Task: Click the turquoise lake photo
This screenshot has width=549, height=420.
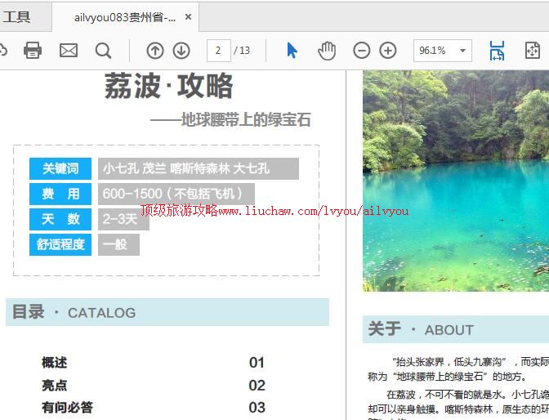Action: (x=455, y=180)
